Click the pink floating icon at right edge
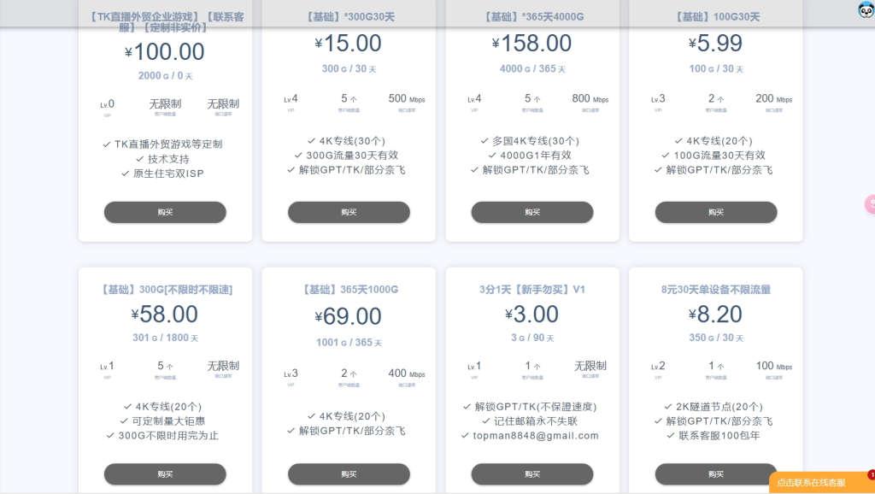 click(x=871, y=204)
